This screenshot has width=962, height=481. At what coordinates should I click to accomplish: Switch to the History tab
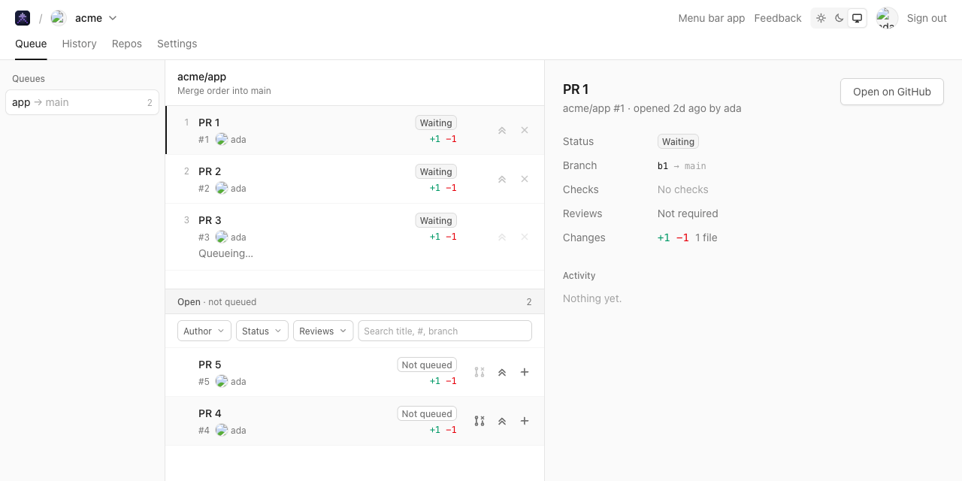tap(80, 44)
